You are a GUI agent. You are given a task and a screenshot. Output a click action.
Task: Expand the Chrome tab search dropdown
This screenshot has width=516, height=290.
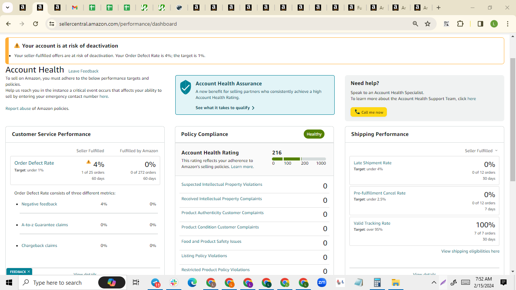click(7, 8)
